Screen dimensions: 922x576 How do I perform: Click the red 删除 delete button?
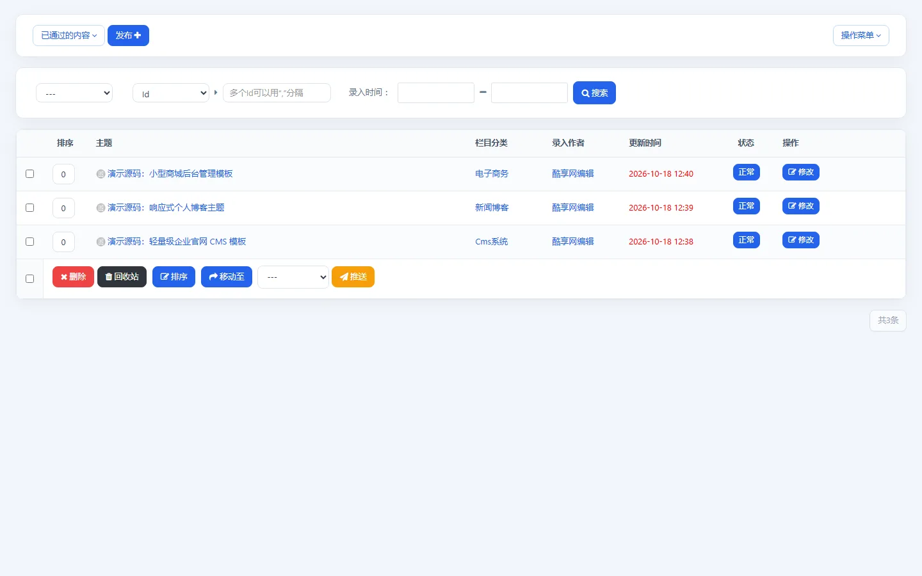73,277
